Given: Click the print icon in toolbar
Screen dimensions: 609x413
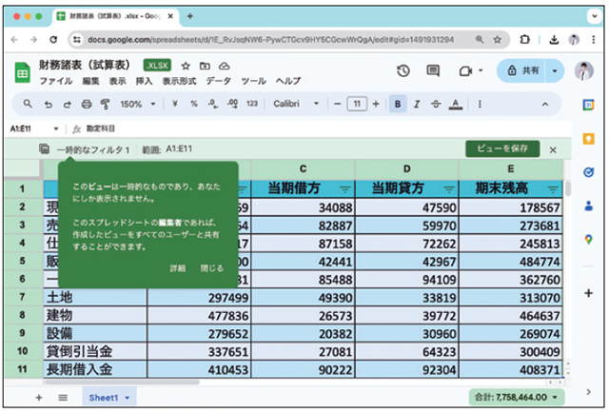Looking at the screenshot, I should 86,104.
